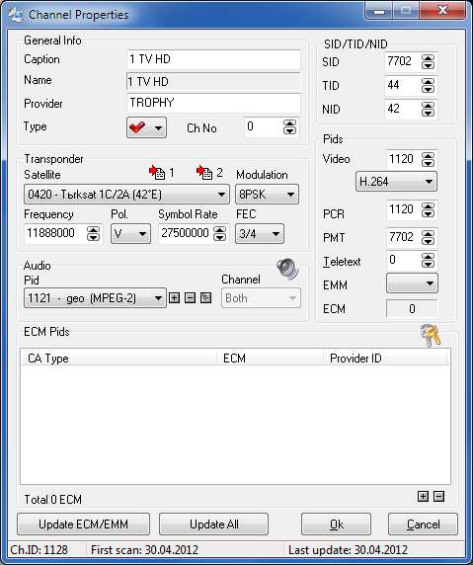Click the keys icon above the ECM list
The width and height of the screenshot is (473, 565).
(x=431, y=335)
